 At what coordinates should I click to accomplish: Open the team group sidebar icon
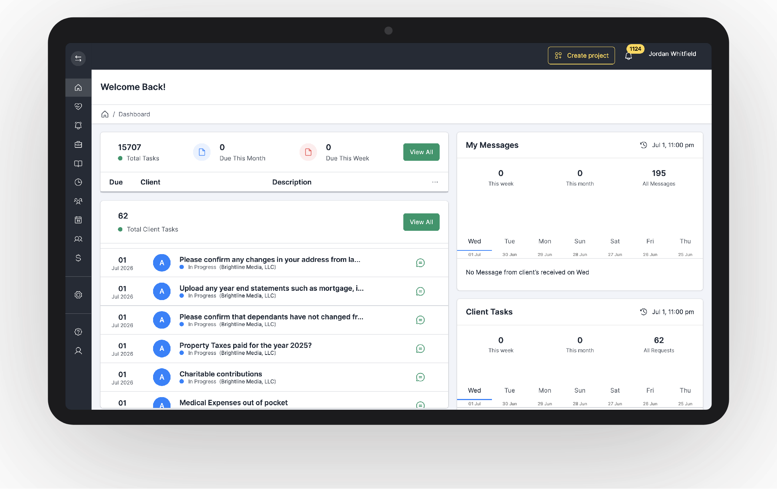(78, 201)
